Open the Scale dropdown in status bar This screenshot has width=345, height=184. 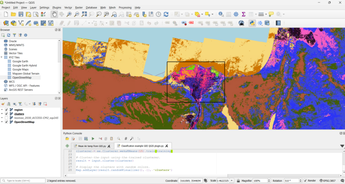pyautogui.click(x=232, y=181)
